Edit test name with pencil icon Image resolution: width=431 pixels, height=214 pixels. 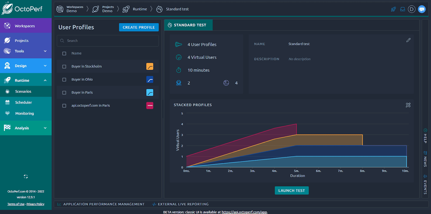(x=408, y=40)
